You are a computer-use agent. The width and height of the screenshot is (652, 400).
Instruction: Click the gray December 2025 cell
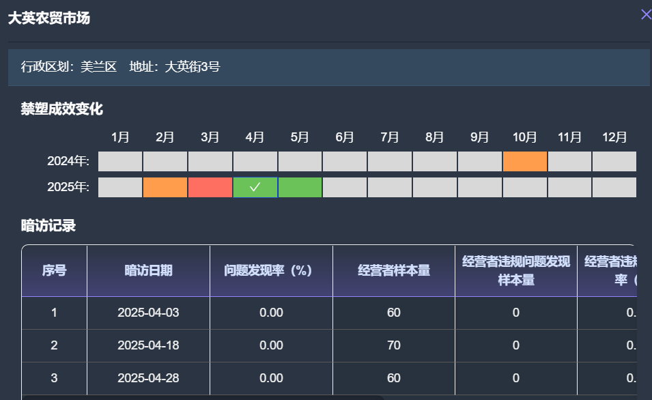(614, 188)
